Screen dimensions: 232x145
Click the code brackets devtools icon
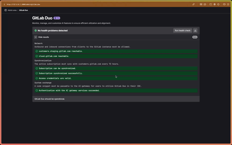224,4
